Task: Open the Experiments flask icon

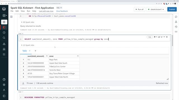Action: 176,22
